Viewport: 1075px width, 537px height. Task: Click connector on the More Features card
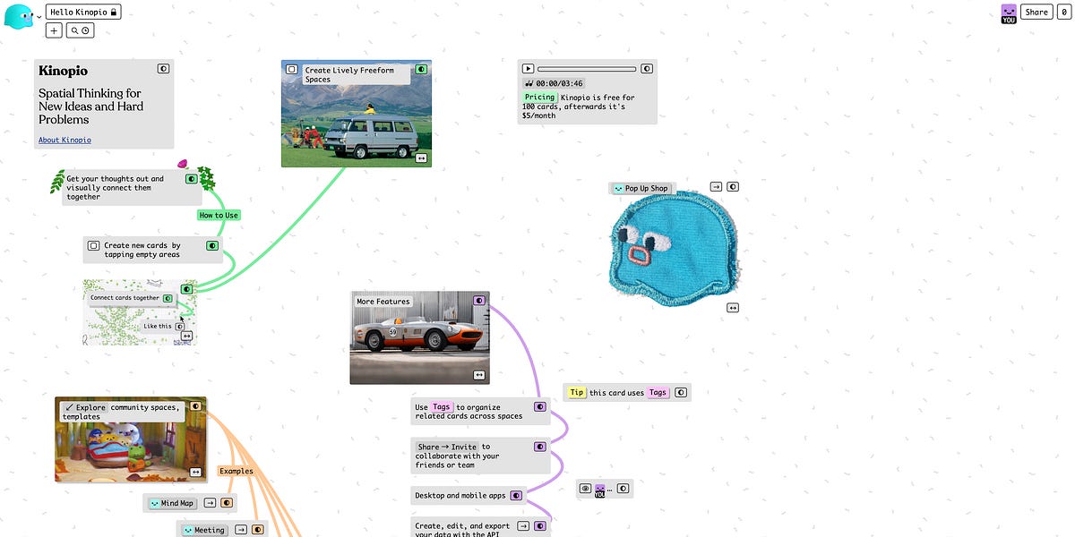[479, 301]
